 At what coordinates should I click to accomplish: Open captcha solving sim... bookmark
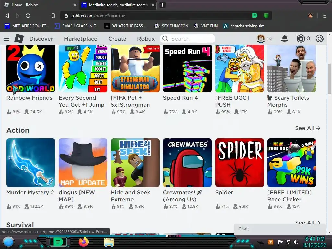pos(245,26)
